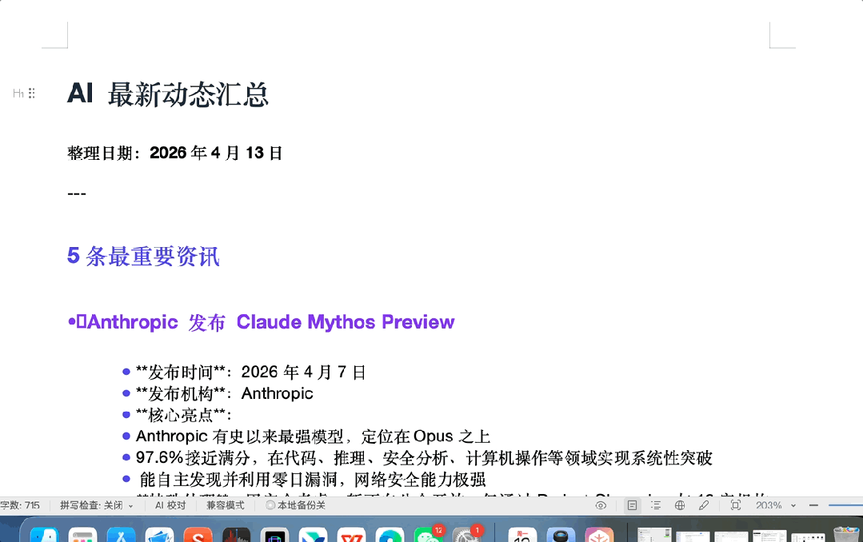Click AI 校对 in status bar
Screen dimensions: 863x542
(x=170, y=505)
